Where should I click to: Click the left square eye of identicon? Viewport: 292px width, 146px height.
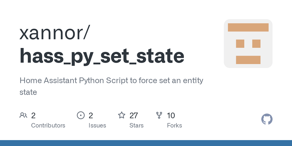click(240, 44)
